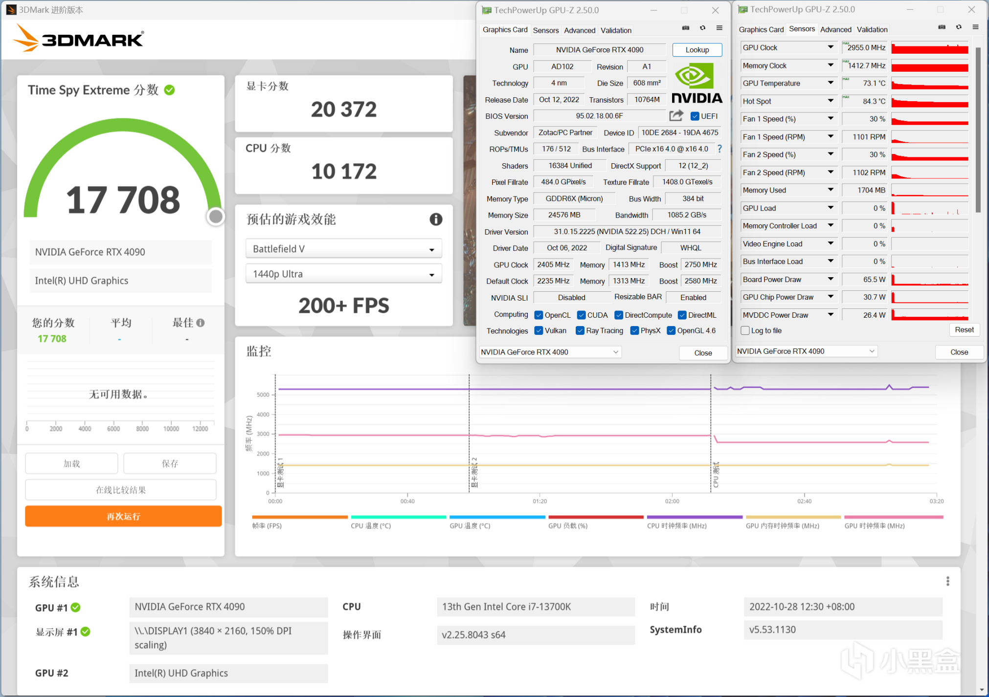Open the GPU Temperature sensor dropdown arrow
The width and height of the screenshot is (989, 697).
pyautogui.click(x=831, y=83)
